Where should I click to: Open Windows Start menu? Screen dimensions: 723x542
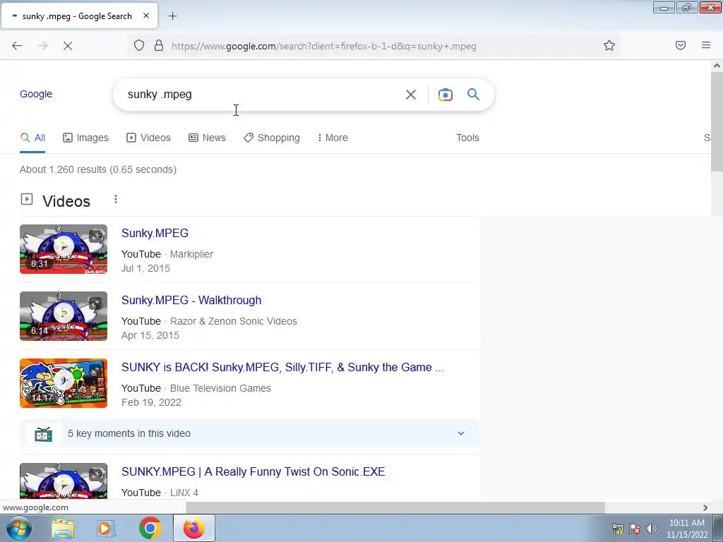click(19, 528)
